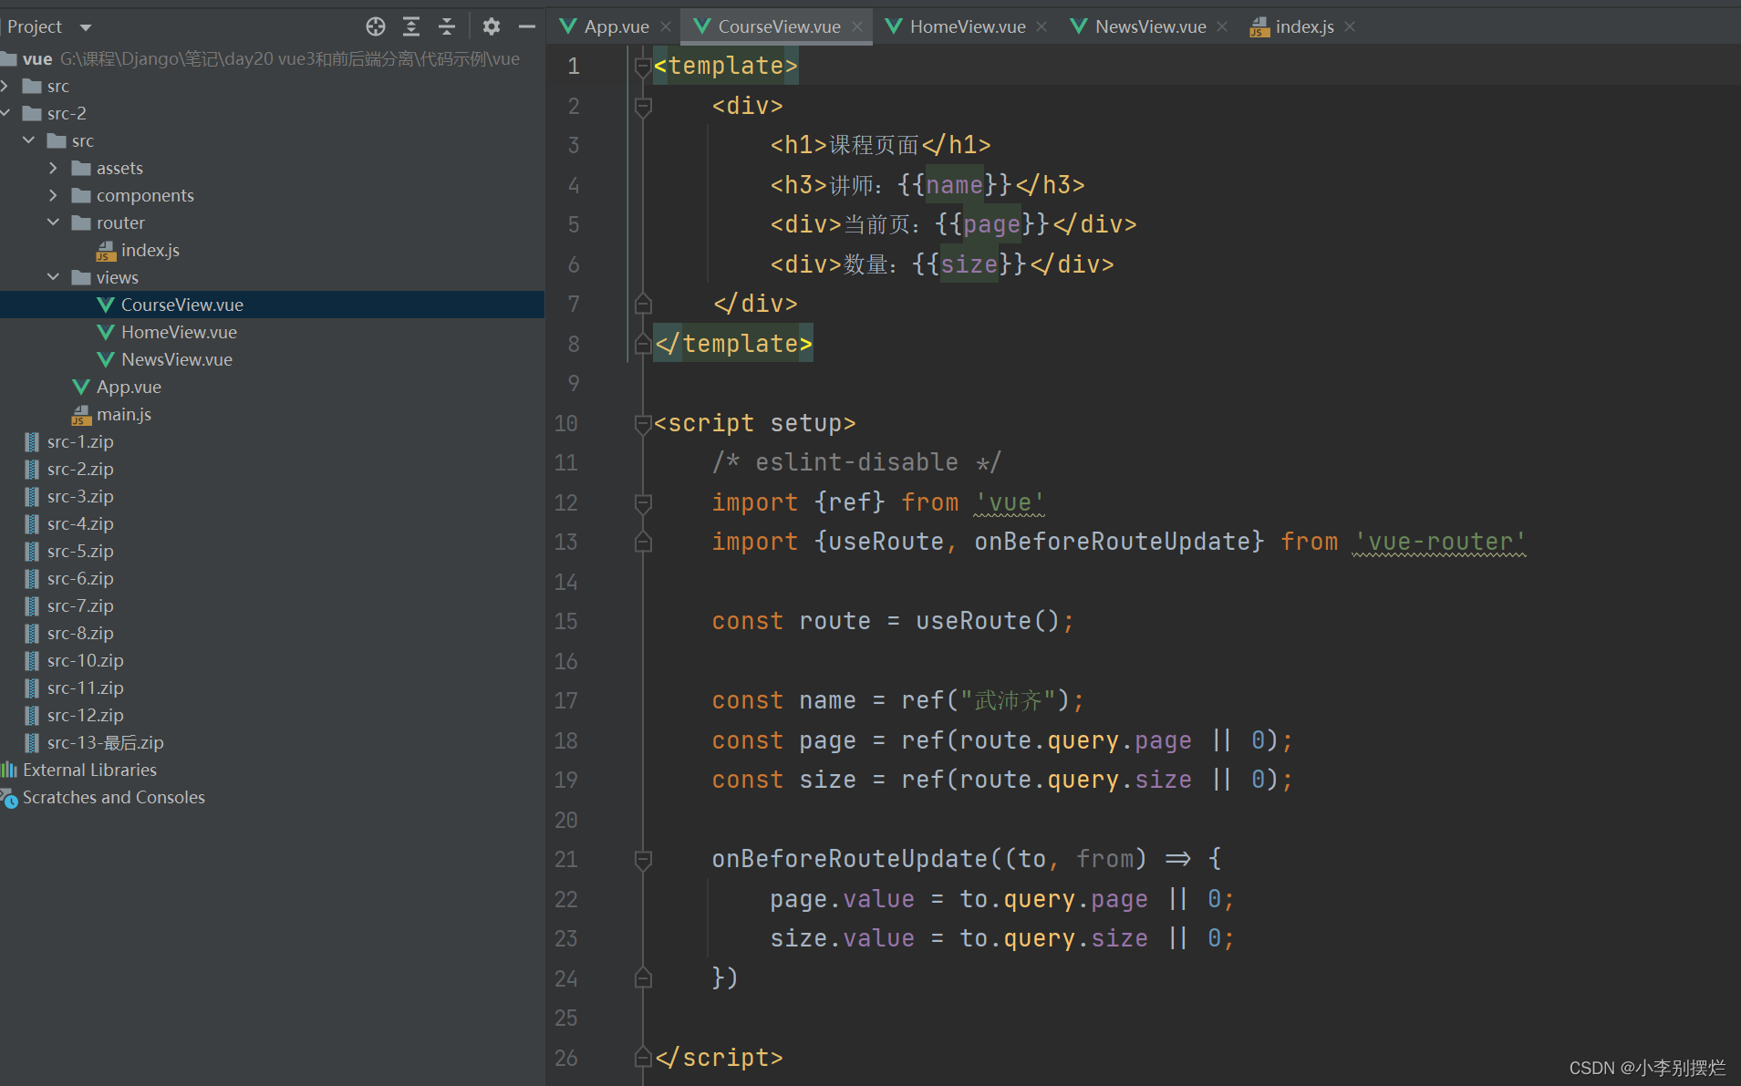Click the eslint-disable comment
The width and height of the screenshot is (1741, 1086).
tap(856, 462)
